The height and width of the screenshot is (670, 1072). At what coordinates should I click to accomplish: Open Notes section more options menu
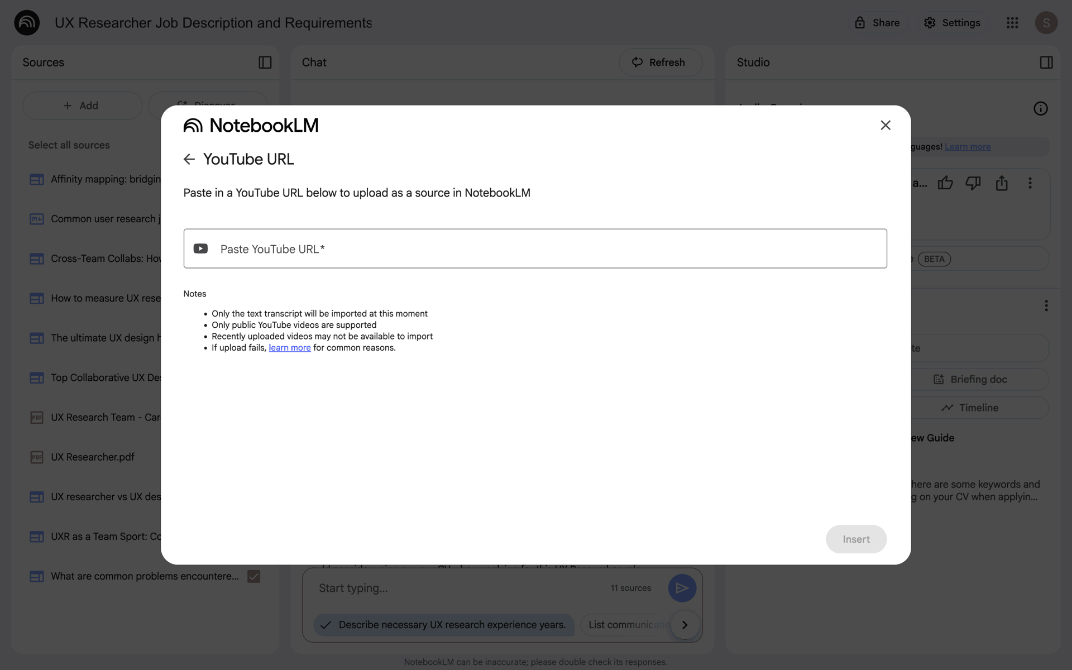(1046, 305)
